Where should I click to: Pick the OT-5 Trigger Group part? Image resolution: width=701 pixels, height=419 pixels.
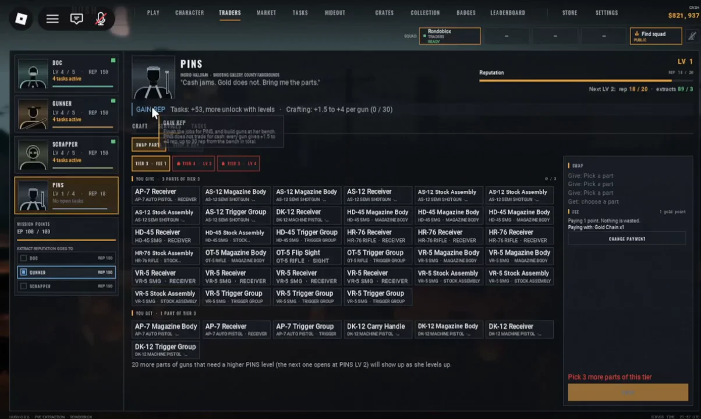[x=378, y=256]
